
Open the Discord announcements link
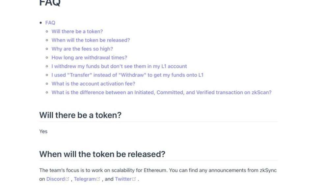click(x=55, y=179)
